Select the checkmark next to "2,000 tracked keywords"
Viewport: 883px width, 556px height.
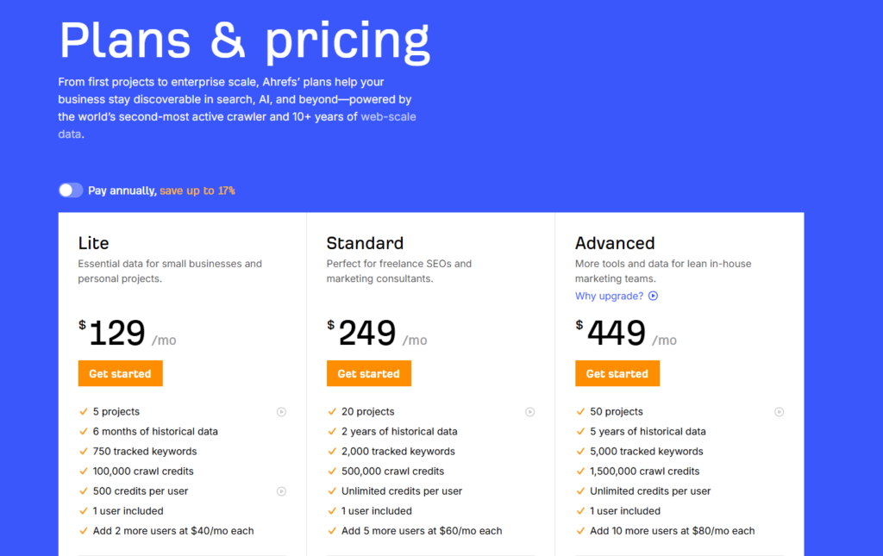332,451
